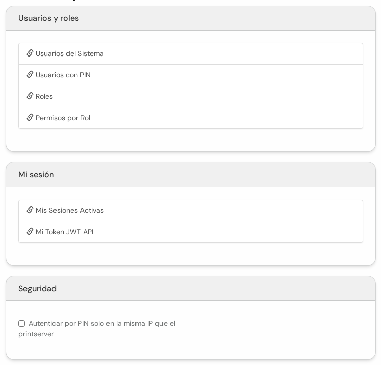381x365 pixels.
Task: Click the empty area below the Permisos por Rol row
Action: (x=190, y=140)
